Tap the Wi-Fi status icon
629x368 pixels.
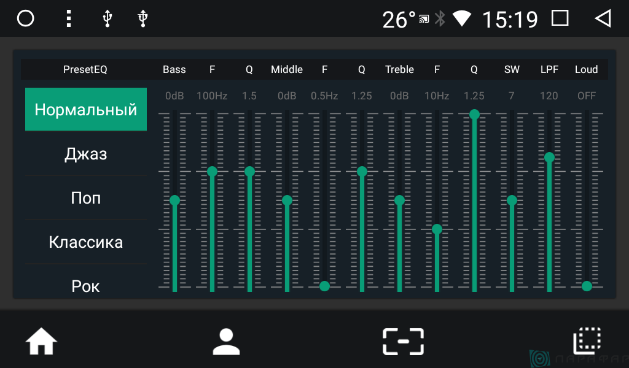[462, 18]
